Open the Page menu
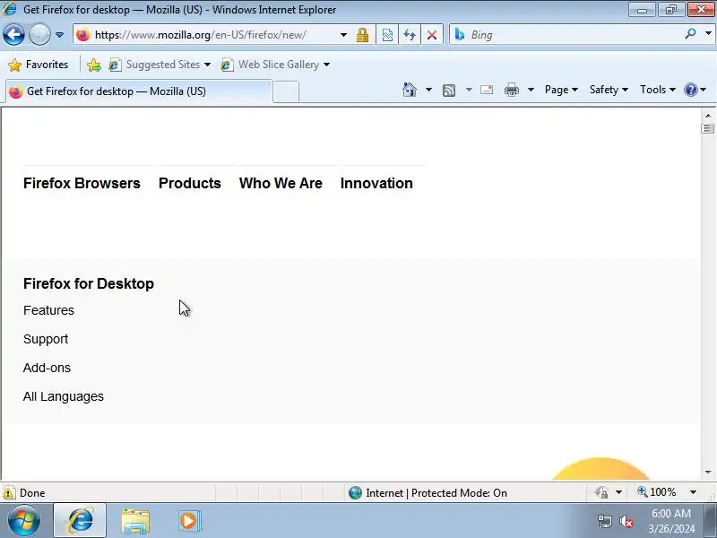Screen dimensions: 717x538 (x=561, y=90)
